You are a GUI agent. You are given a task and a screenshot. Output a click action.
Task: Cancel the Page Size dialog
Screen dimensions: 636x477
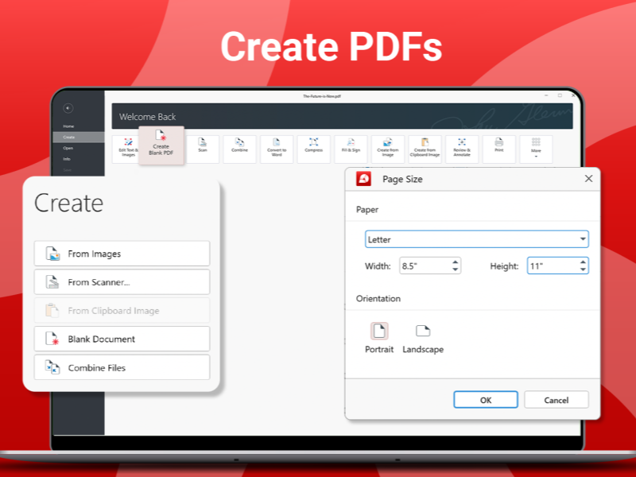(x=556, y=400)
